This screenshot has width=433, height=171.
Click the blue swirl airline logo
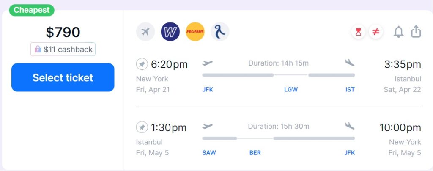click(220, 32)
